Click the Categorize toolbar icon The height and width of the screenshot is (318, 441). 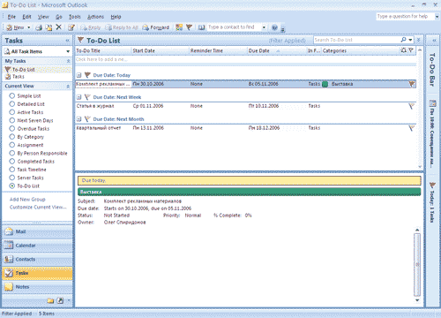pos(179,27)
